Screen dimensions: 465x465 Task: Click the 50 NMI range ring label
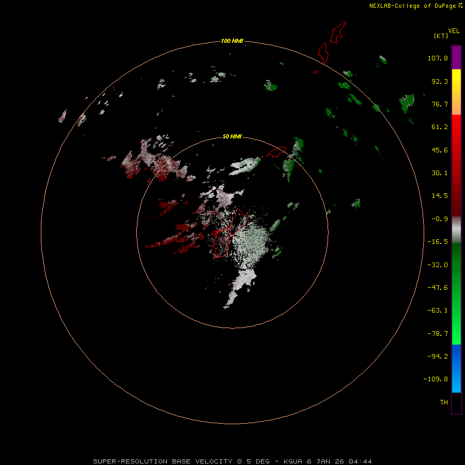[x=232, y=136]
